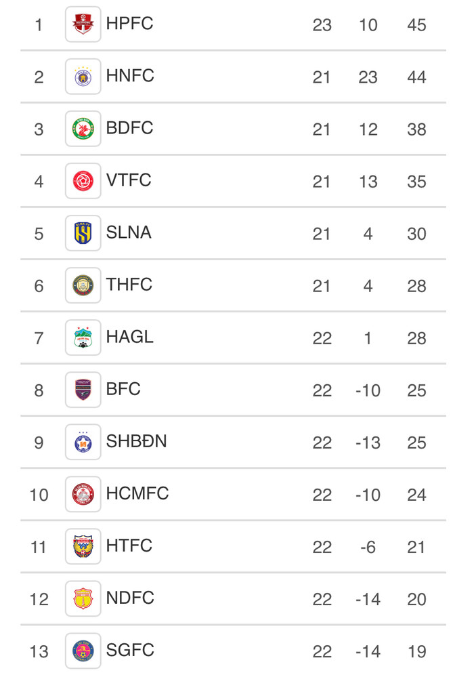Click the SHBĐN team name
This screenshot has width=474, height=698.
click(x=136, y=441)
